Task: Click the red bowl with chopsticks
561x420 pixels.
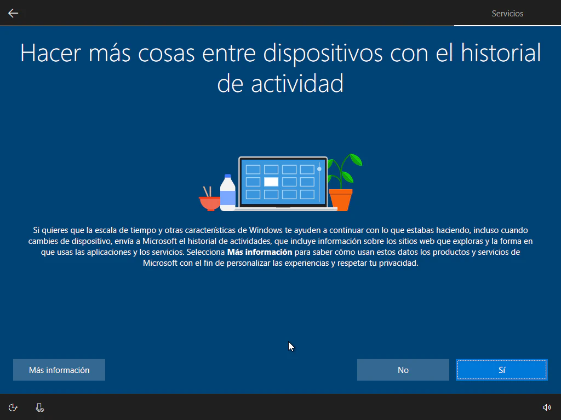Action: (209, 201)
